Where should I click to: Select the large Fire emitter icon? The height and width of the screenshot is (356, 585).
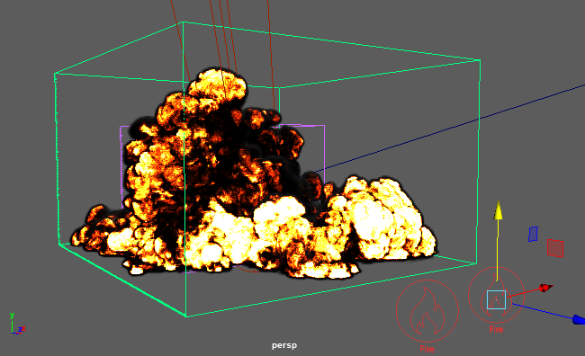click(427, 310)
